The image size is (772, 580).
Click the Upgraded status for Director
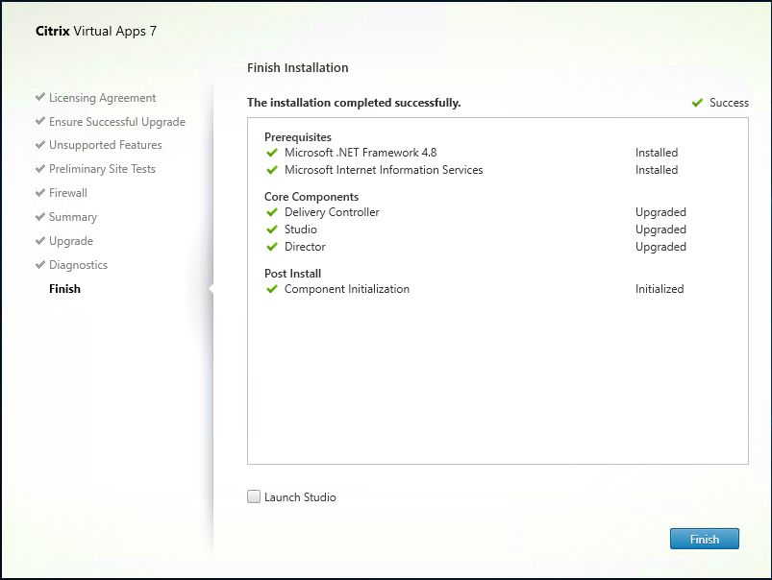click(660, 247)
